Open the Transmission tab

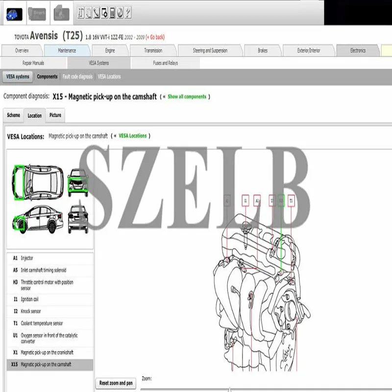pyautogui.click(x=153, y=50)
